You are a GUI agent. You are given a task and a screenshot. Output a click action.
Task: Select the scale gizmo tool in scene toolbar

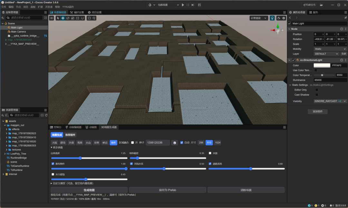point(72,18)
